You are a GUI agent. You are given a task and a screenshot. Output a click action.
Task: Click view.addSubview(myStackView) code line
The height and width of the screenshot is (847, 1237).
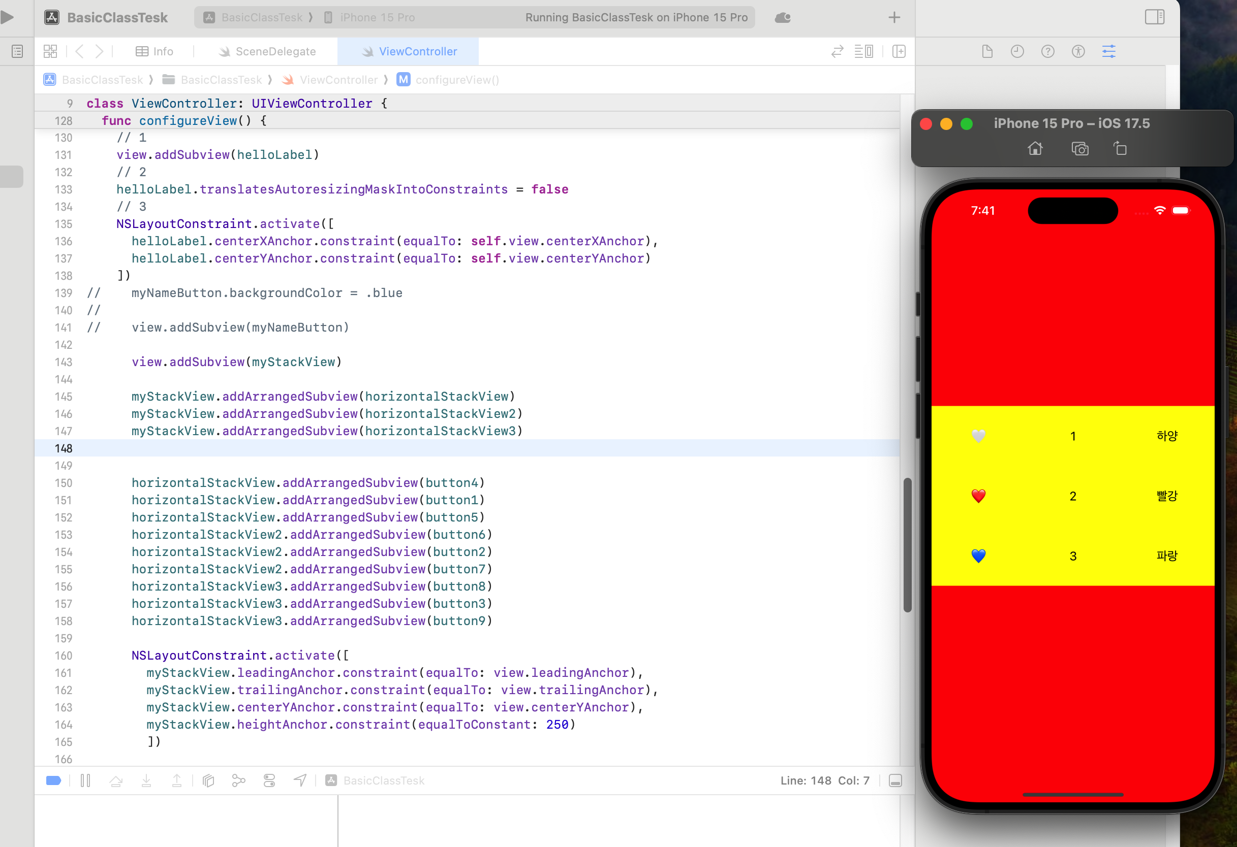(x=236, y=362)
